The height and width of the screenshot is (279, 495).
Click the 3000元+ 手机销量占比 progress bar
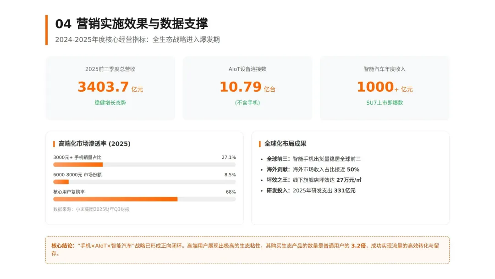(144, 165)
